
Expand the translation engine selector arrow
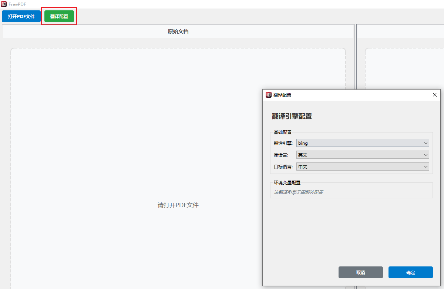[x=425, y=142]
